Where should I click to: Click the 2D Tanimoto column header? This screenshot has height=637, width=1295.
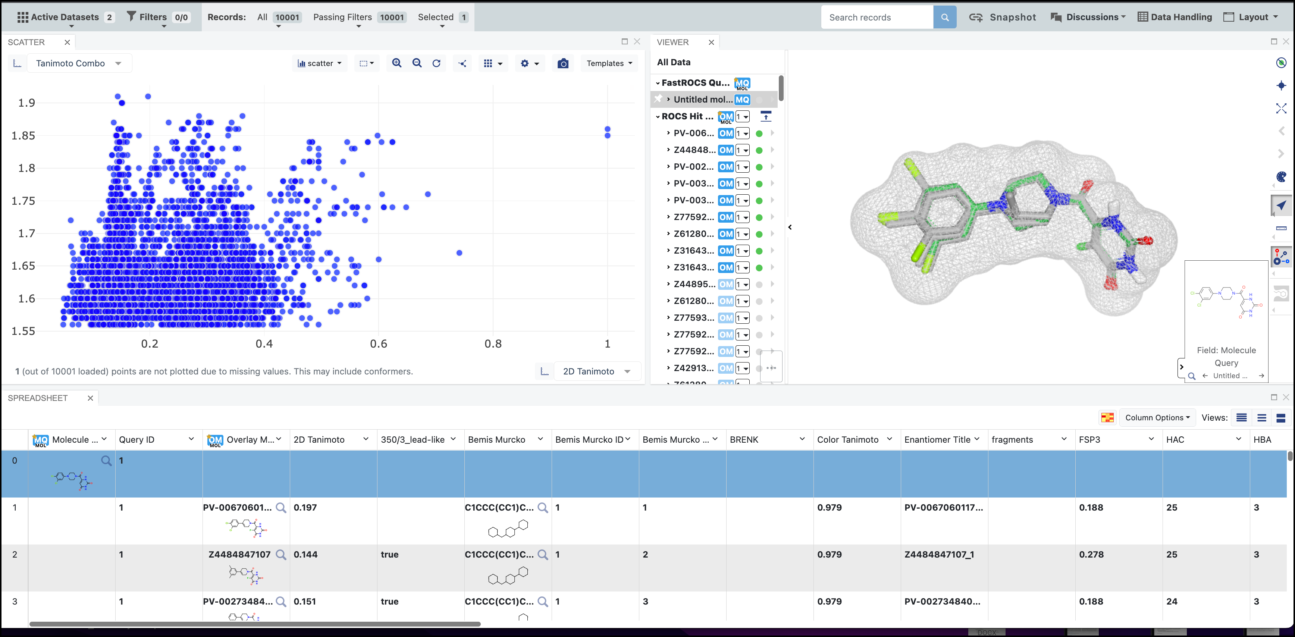click(319, 439)
